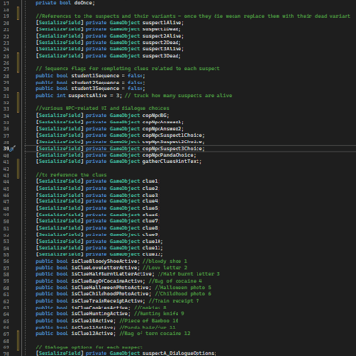Click the suspect3Dead field name
Screen dimensions: 356x356
(160, 56)
